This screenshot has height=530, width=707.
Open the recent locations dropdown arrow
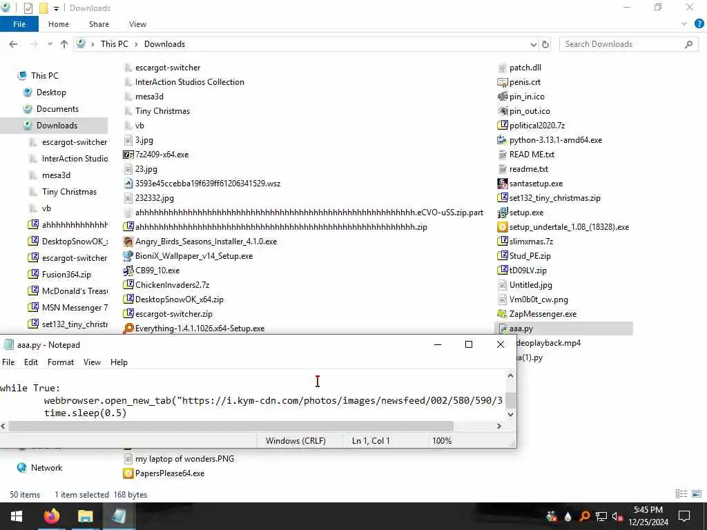pos(50,44)
